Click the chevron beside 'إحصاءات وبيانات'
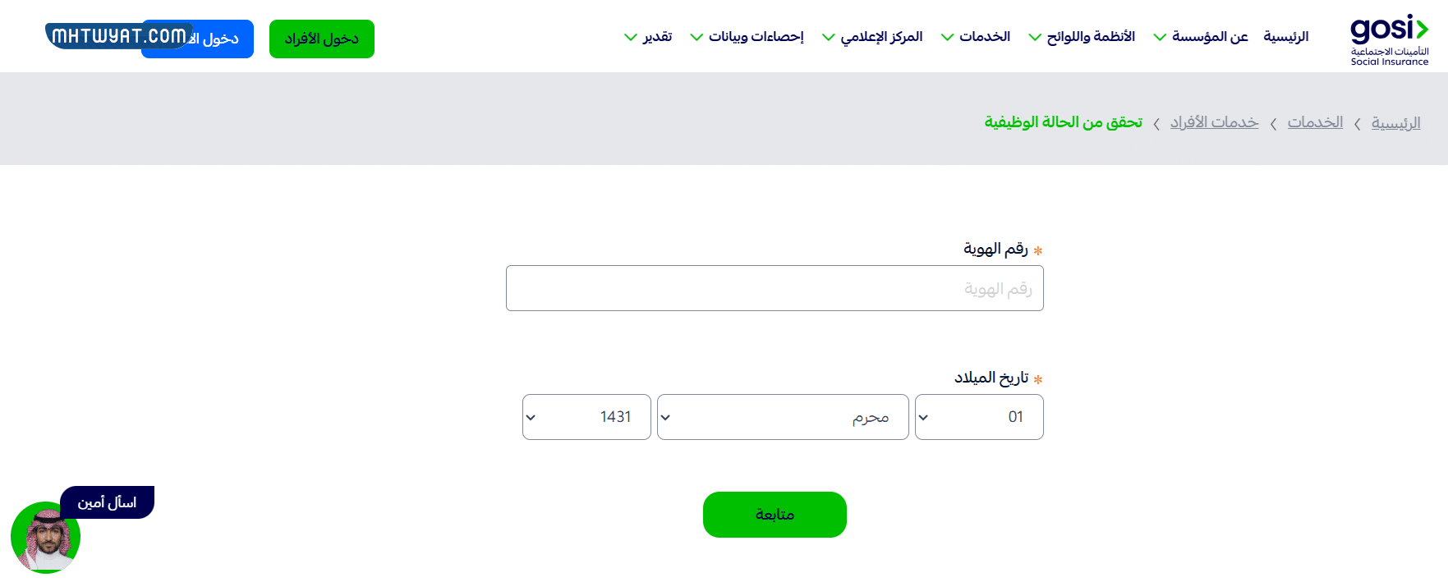This screenshot has height=582, width=1448. (x=696, y=36)
